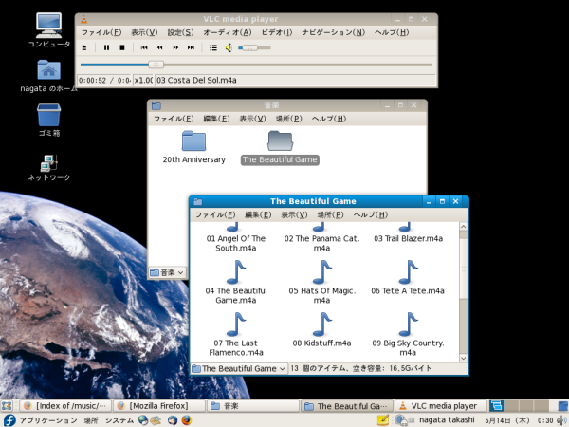Image resolution: width=569 pixels, height=427 pixels.
Task: Open 編集(E) menu in The Beautiful Game window
Action: click(x=258, y=215)
